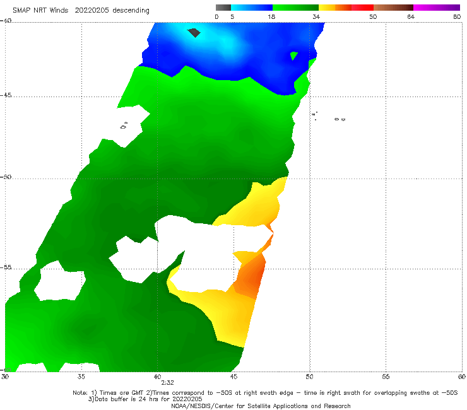Click the longitude axis label '55'
Image resolution: width=467 pixels, height=410 pixels.
coord(386,377)
